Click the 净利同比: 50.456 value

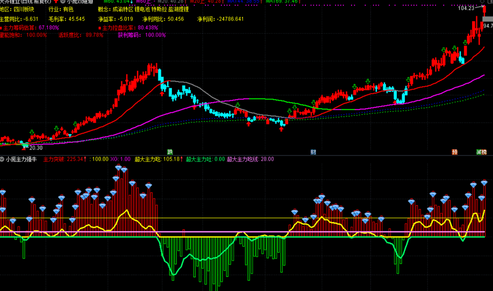pos(163,19)
